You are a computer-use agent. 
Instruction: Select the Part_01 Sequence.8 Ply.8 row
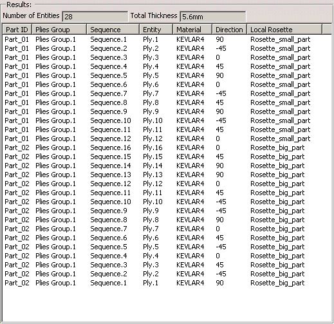167,102
